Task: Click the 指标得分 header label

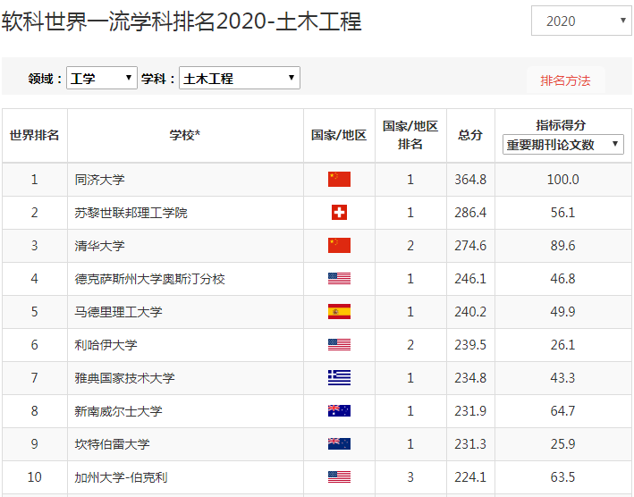Action: 561,125
